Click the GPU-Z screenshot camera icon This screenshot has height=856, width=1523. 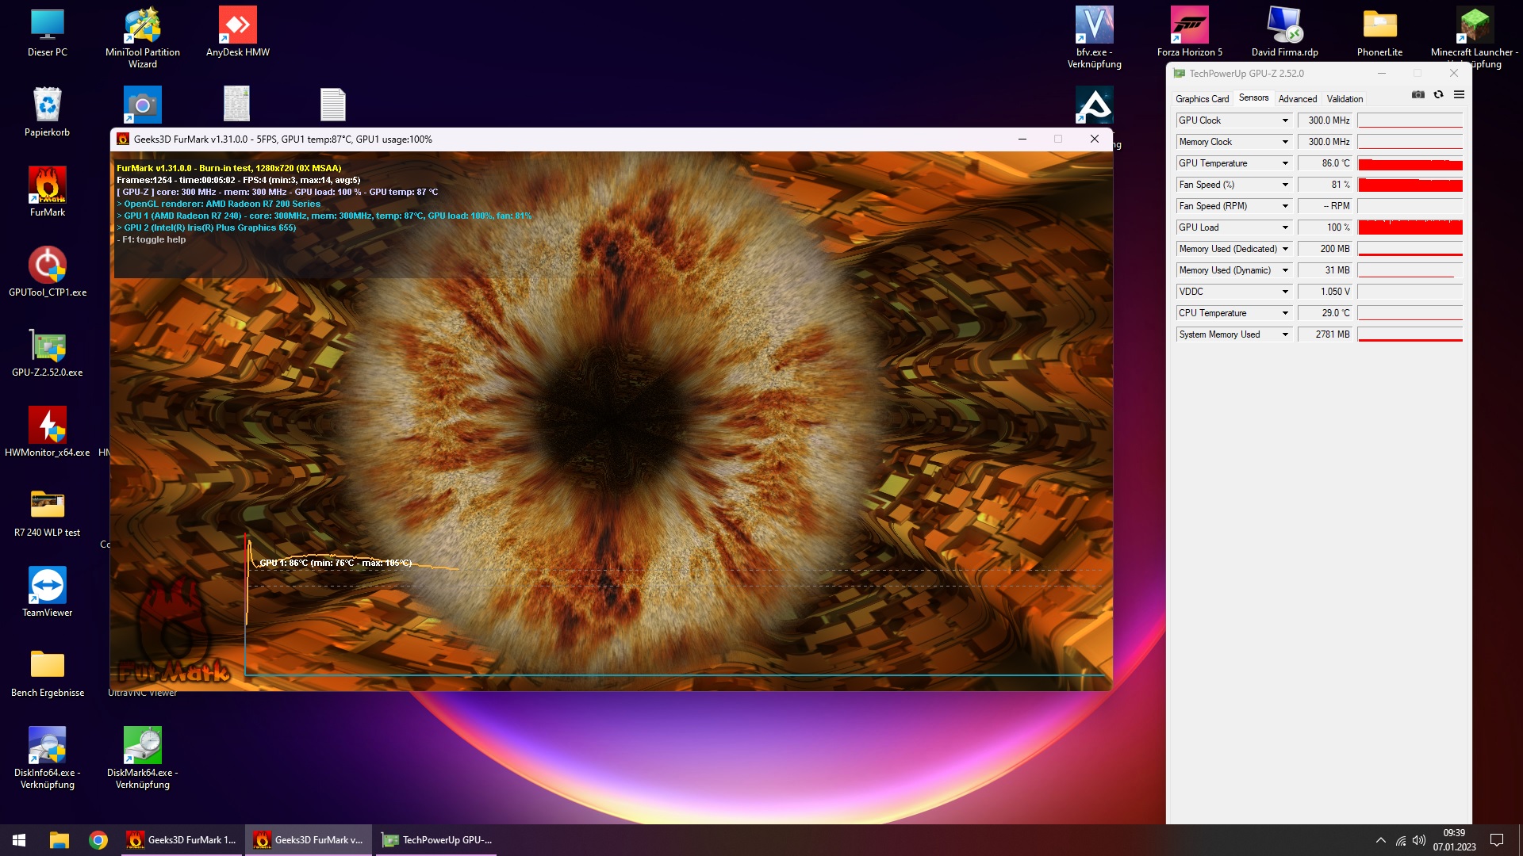pos(1418,95)
